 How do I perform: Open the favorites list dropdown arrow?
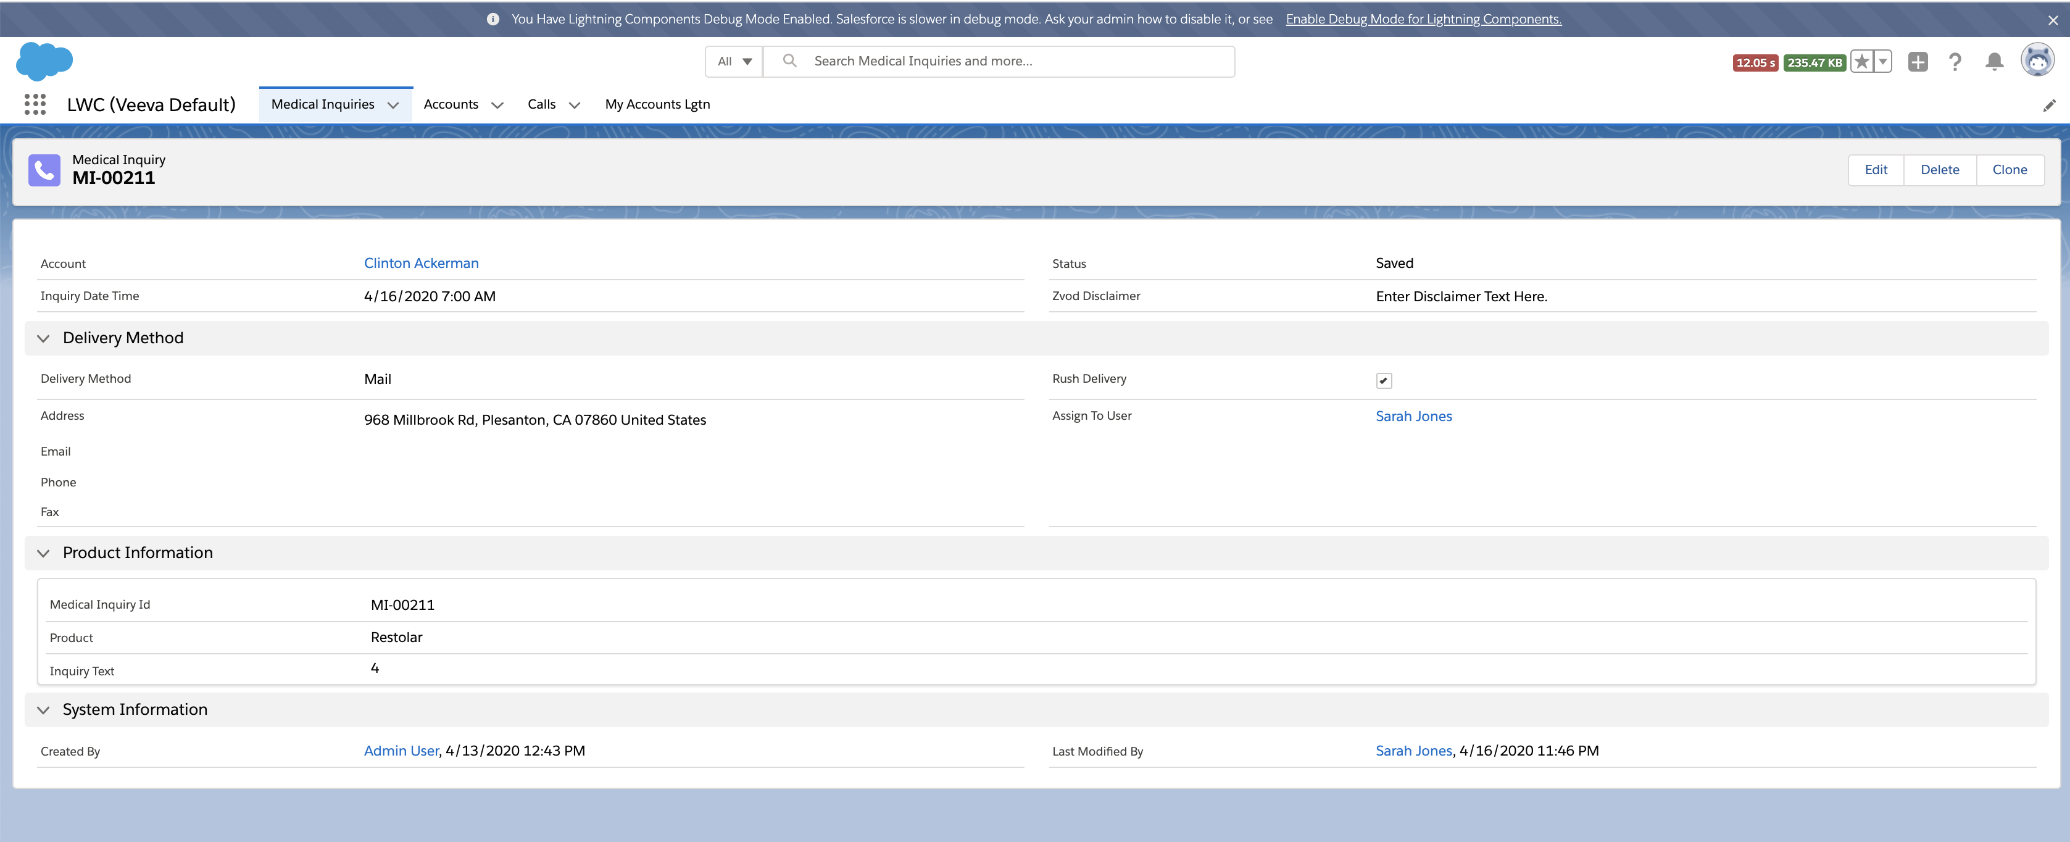(x=1883, y=62)
